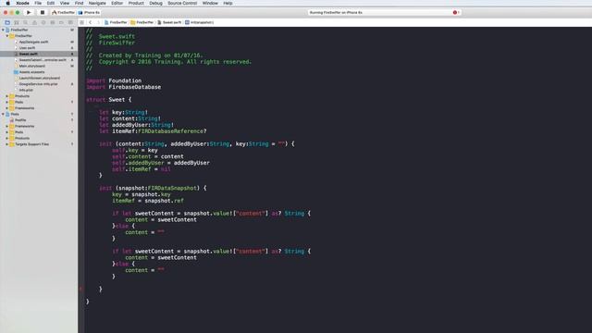The width and height of the screenshot is (592, 333).
Task: Select User.swift in navigator
Action: [27, 48]
